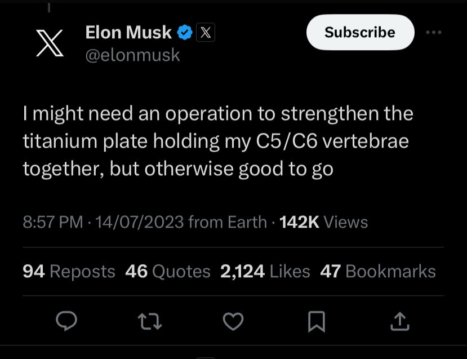Screen dimensions: 467x359
Task: Click the X affiliation badge beside name
Action: pyautogui.click(x=206, y=33)
